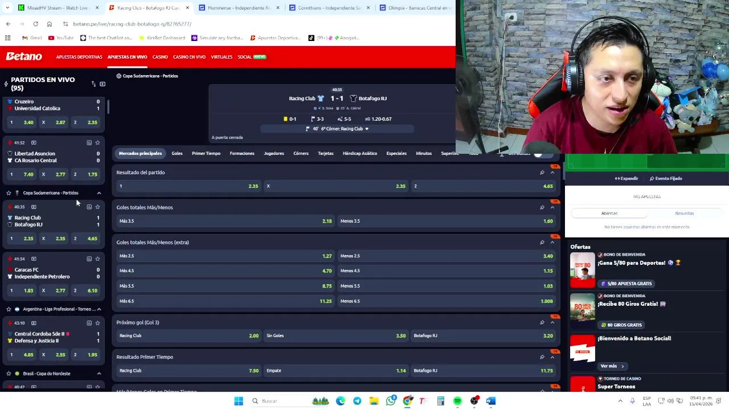Image resolution: width=729 pixels, height=410 pixels.
Task: Click Evento Fijado button
Action: 666,178
